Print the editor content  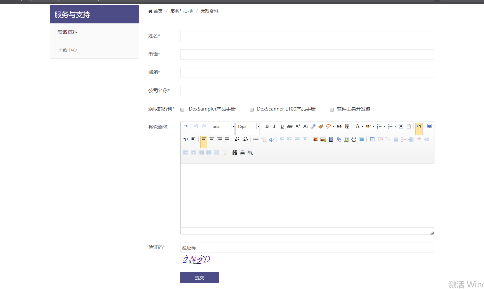tap(242, 153)
